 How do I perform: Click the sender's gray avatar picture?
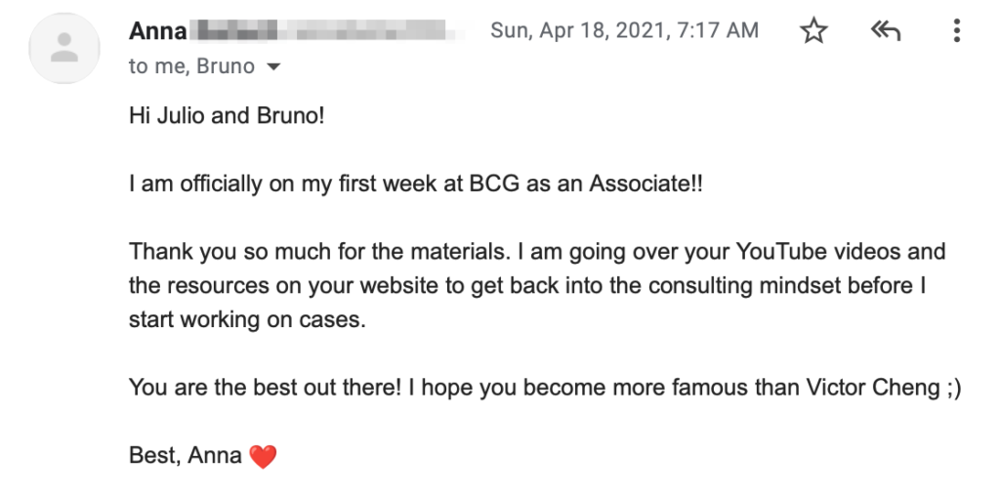pyautogui.click(x=63, y=49)
